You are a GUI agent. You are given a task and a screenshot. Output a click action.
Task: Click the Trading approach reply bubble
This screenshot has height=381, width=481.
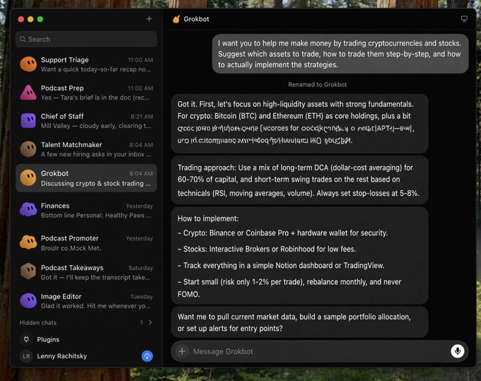pyautogui.click(x=300, y=180)
